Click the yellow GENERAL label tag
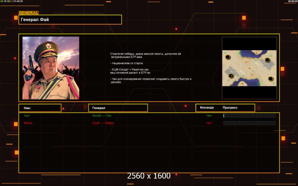Viewport: 298px width, 186px height. click(29, 13)
